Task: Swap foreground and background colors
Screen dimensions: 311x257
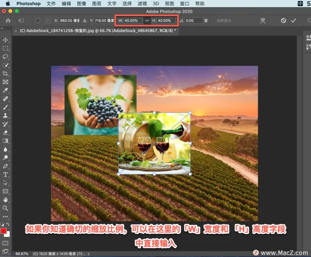Action: tap(8, 224)
